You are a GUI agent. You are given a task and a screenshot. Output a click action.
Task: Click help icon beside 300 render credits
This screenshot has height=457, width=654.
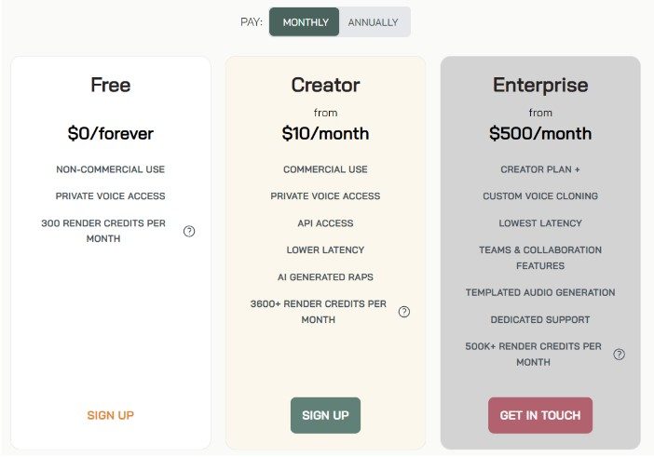pyautogui.click(x=189, y=231)
